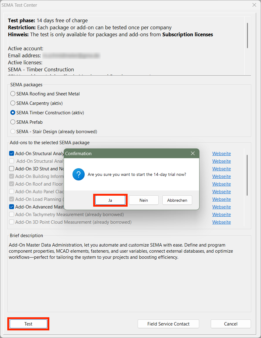Image resolution: width=261 pixels, height=338 pixels.
Task: Click Ja to confirm the 14-day trial
Action: coord(110,200)
